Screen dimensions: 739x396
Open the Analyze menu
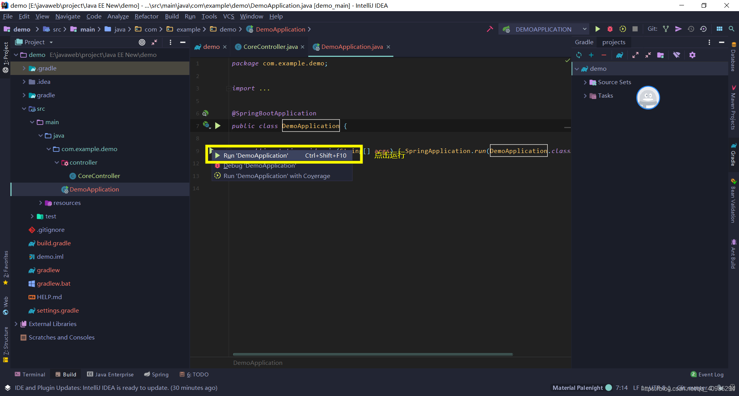click(x=118, y=16)
